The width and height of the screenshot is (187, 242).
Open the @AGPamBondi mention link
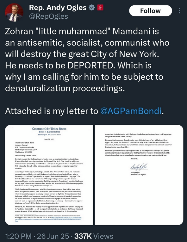point(131,111)
